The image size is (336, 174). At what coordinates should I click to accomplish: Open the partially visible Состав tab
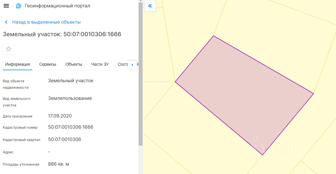tap(123, 64)
